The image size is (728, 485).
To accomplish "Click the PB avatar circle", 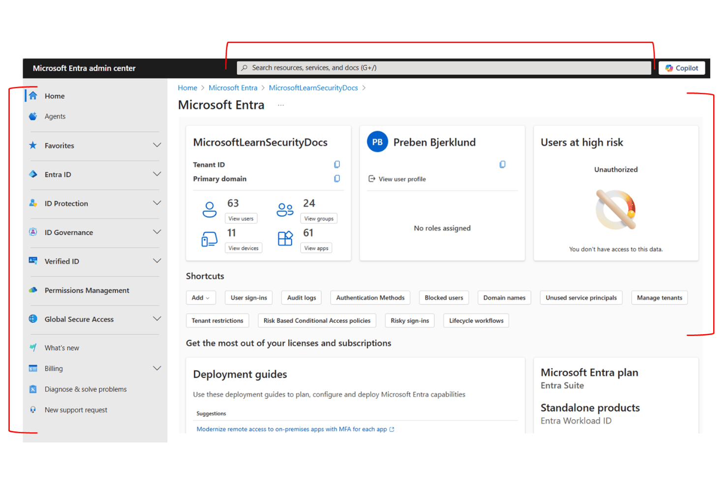I will click(x=377, y=142).
